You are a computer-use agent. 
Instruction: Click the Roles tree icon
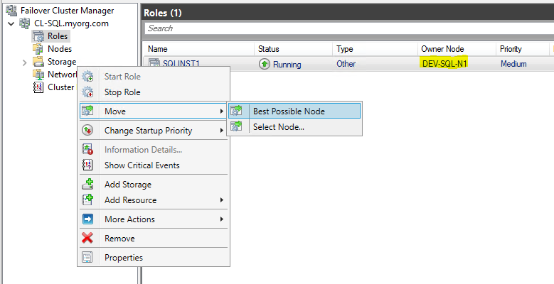[x=38, y=36]
